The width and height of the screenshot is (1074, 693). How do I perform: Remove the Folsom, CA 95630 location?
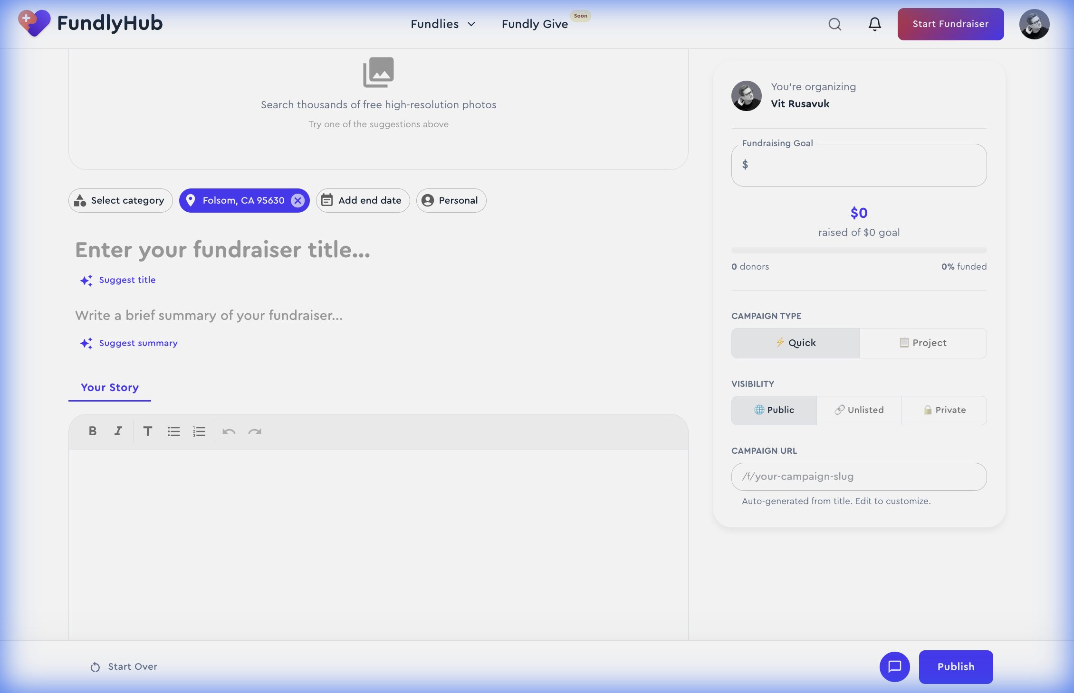coord(297,200)
